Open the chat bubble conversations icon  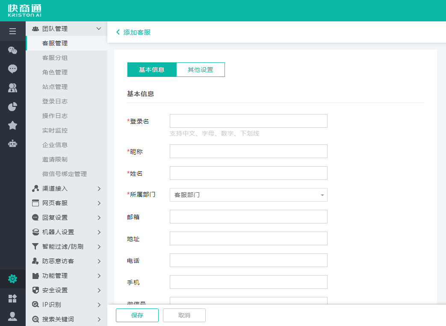12,69
